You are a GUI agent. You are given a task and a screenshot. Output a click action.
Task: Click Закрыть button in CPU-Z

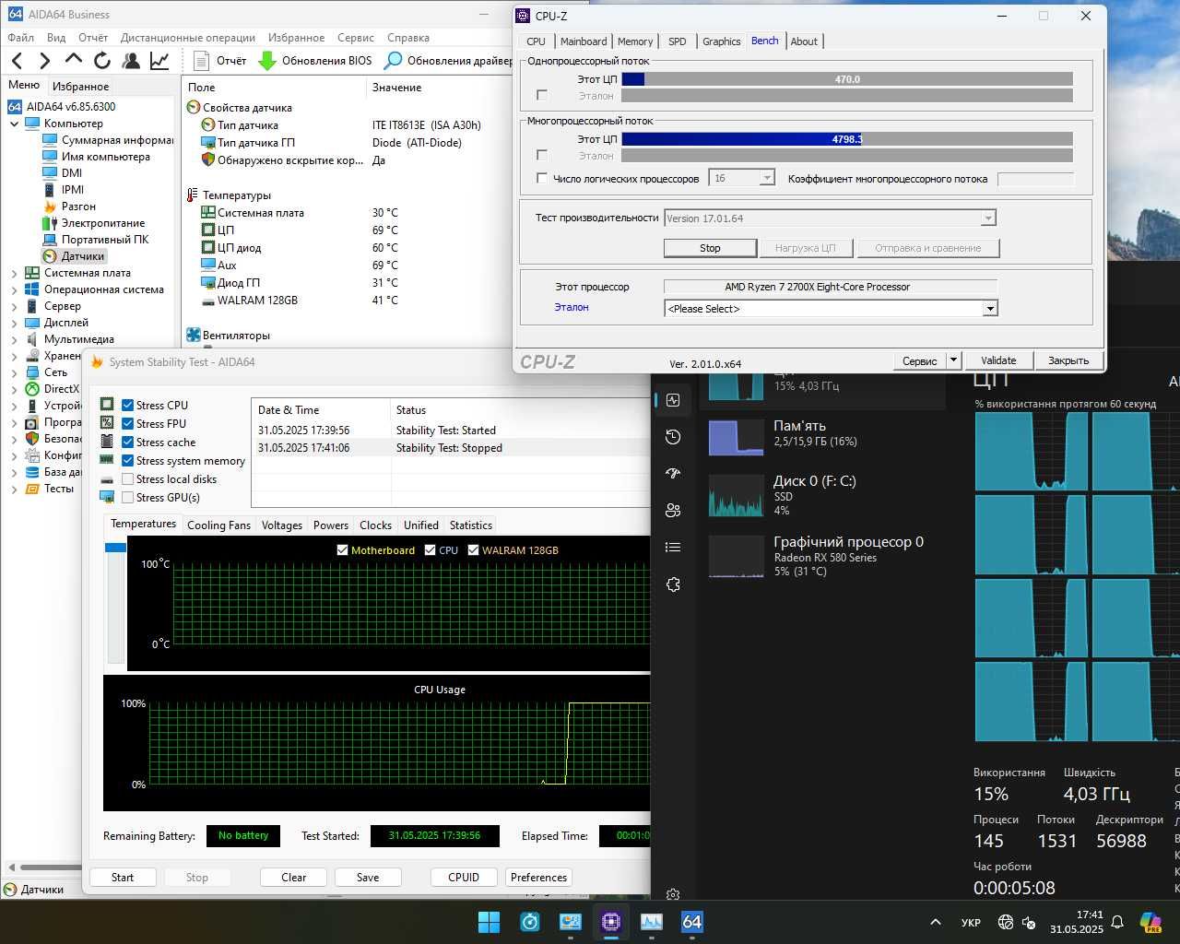(1068, 360)
